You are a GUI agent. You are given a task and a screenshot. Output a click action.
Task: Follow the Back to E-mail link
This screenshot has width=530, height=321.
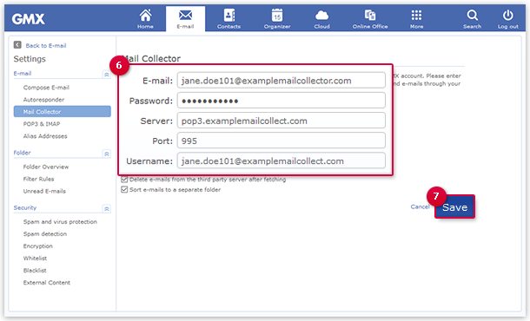46,46
